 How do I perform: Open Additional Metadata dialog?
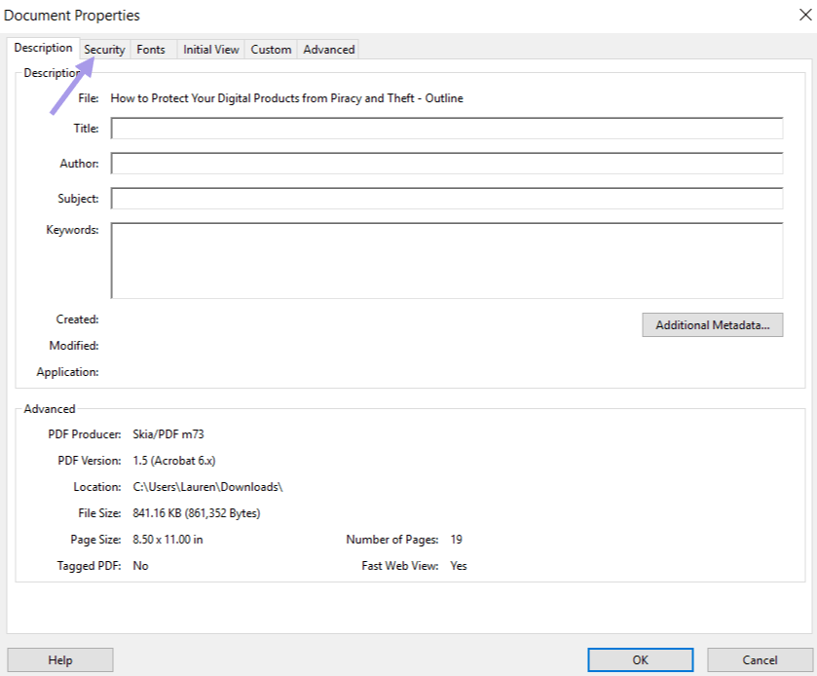pos(712,324)
